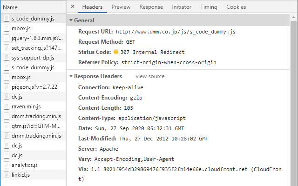Open the Cookies tab

click(236, 7)
